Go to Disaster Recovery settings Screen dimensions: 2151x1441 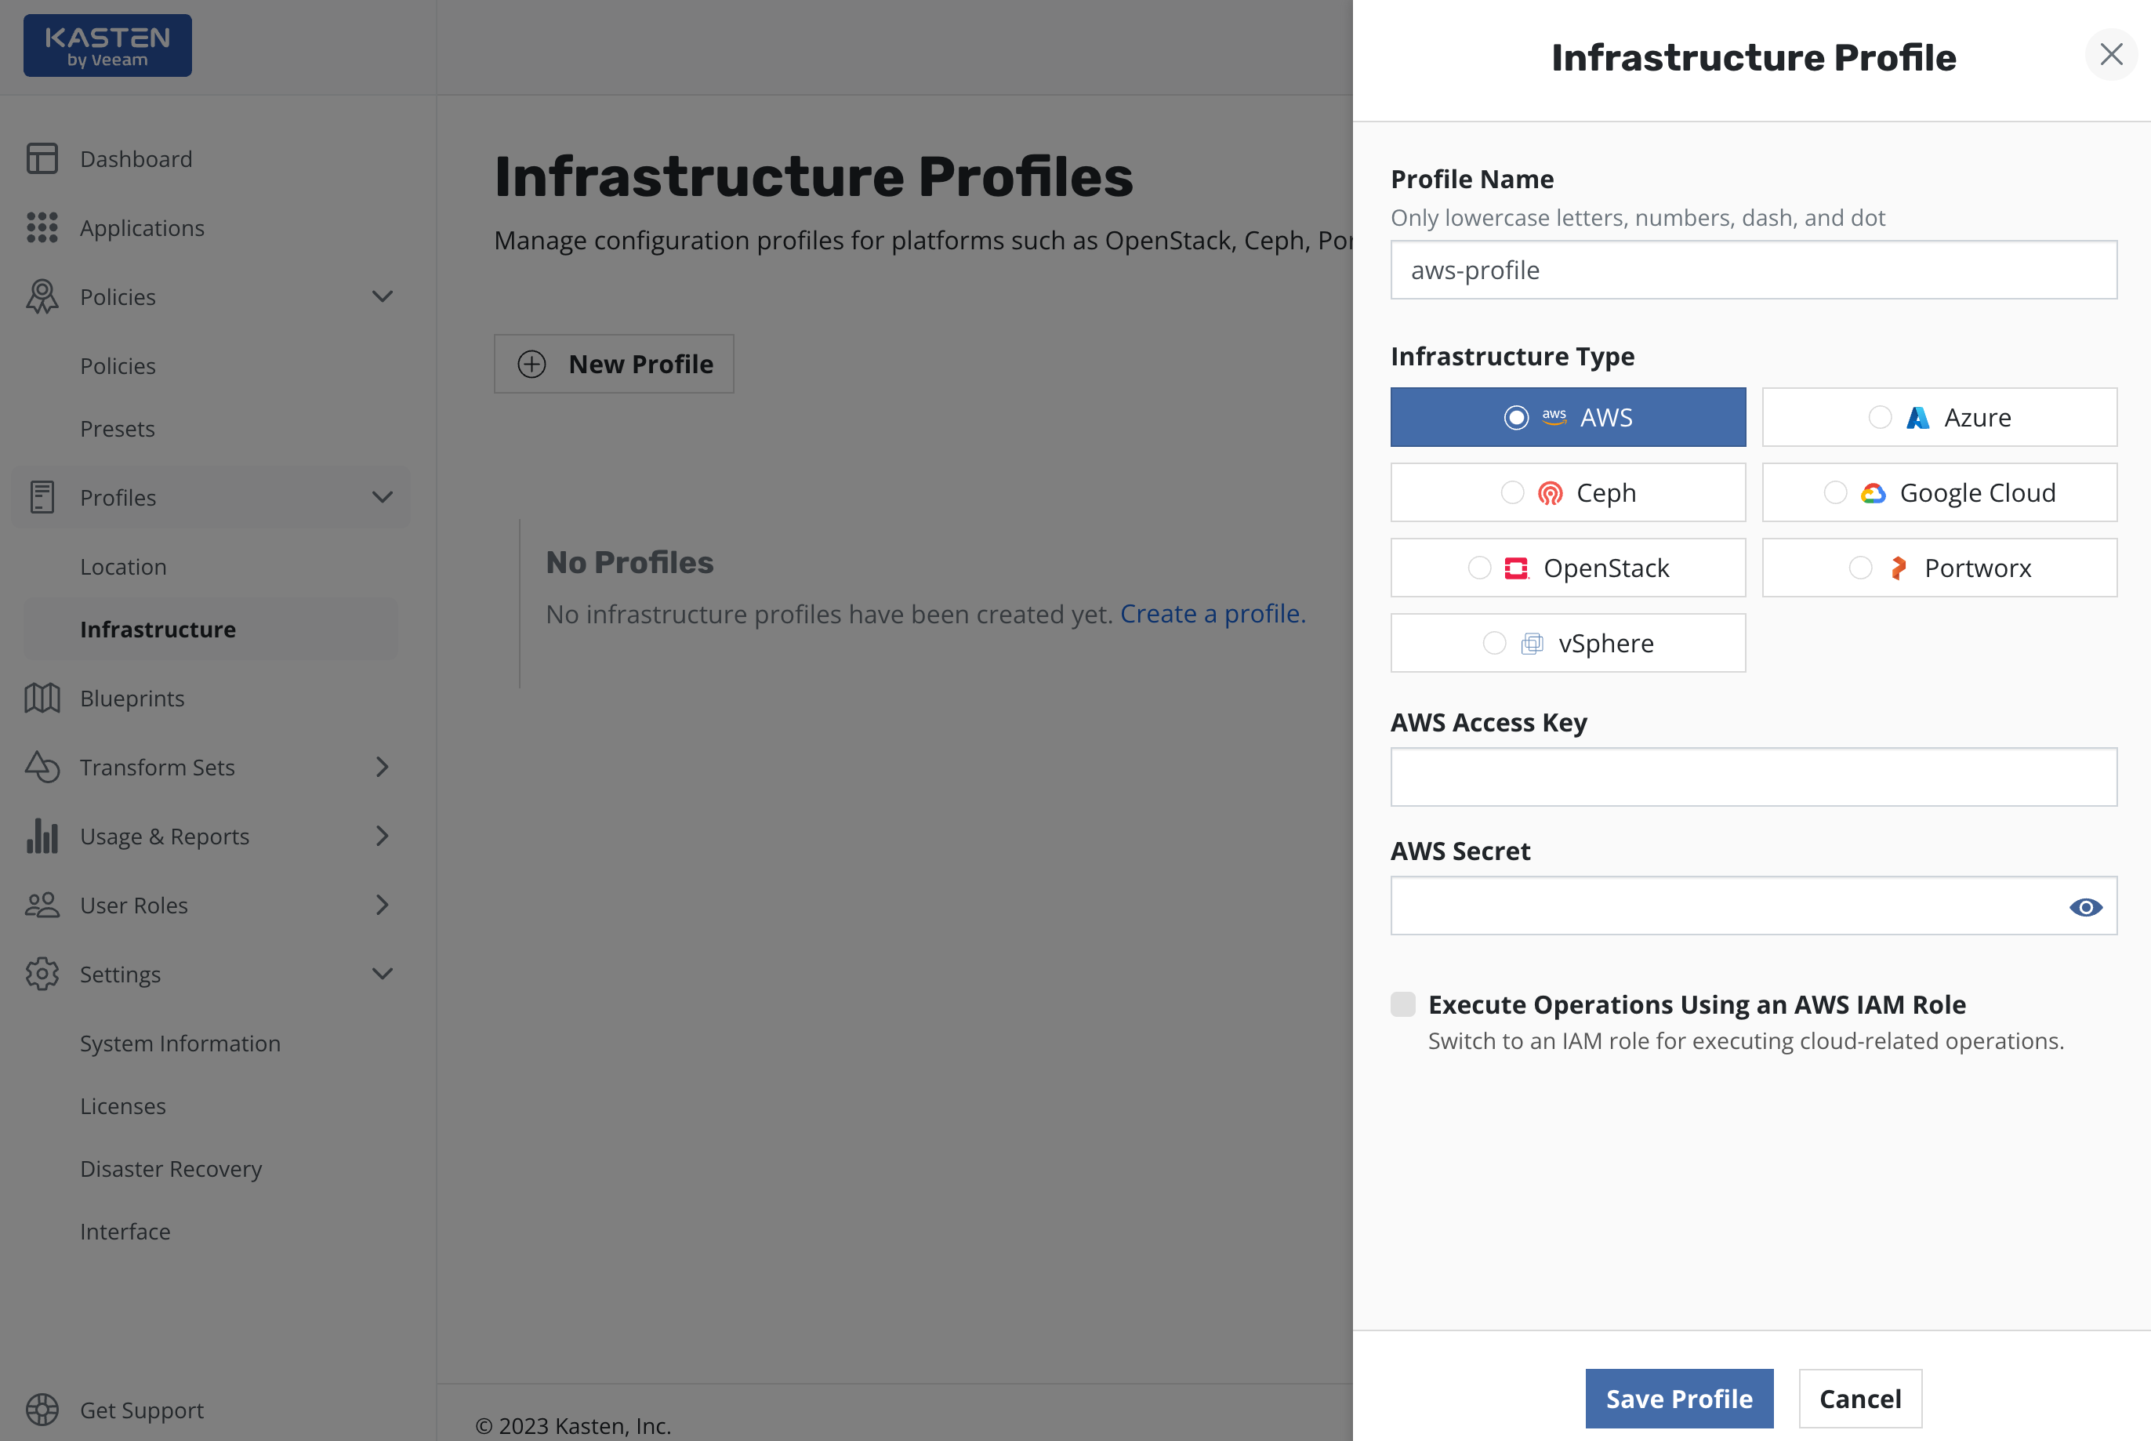coord(171,1169)
